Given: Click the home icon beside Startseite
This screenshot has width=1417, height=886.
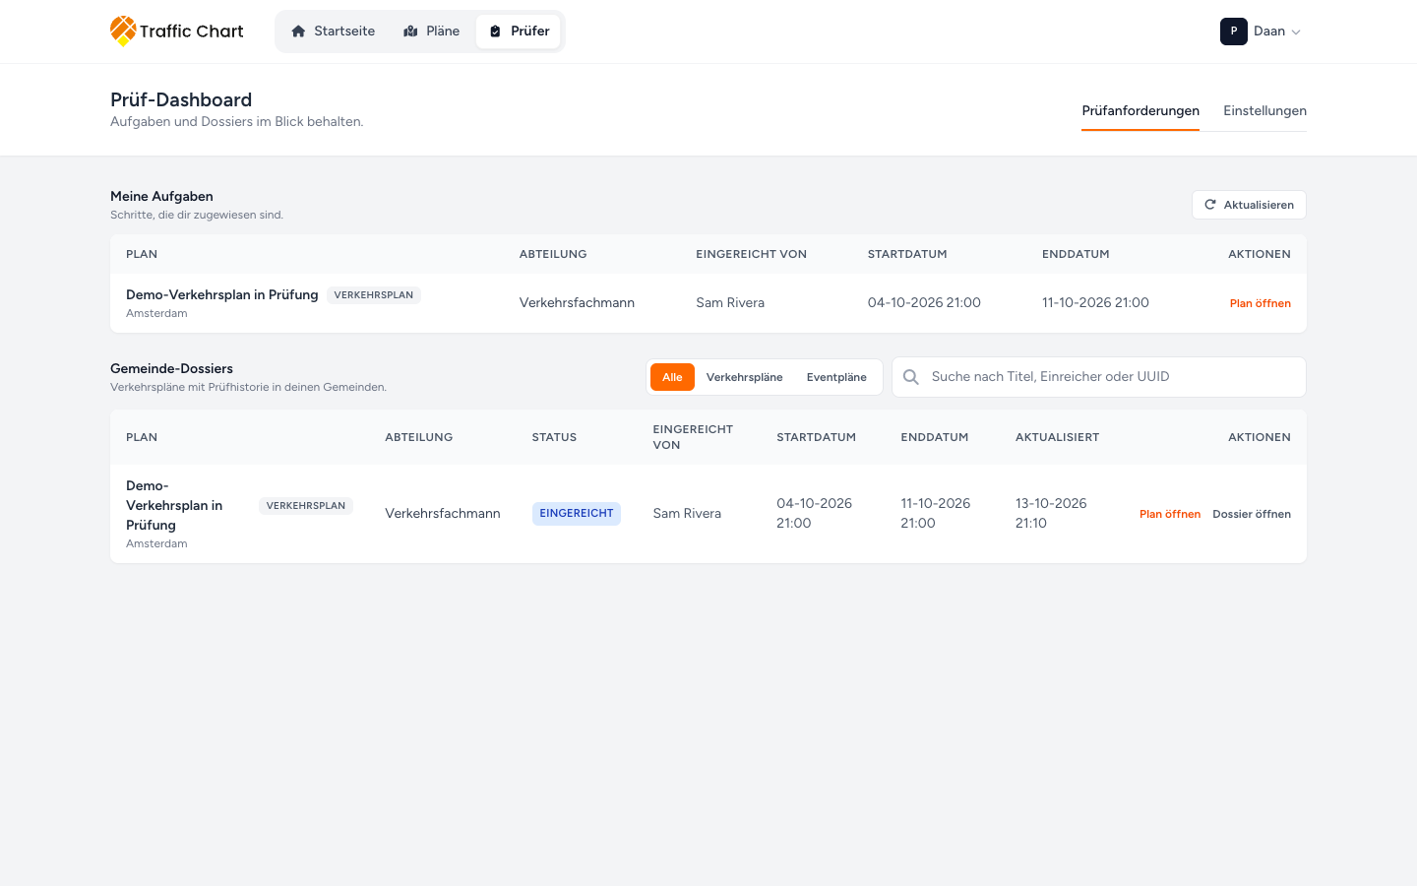Looking at the screenshot, I should pos(298,32).
